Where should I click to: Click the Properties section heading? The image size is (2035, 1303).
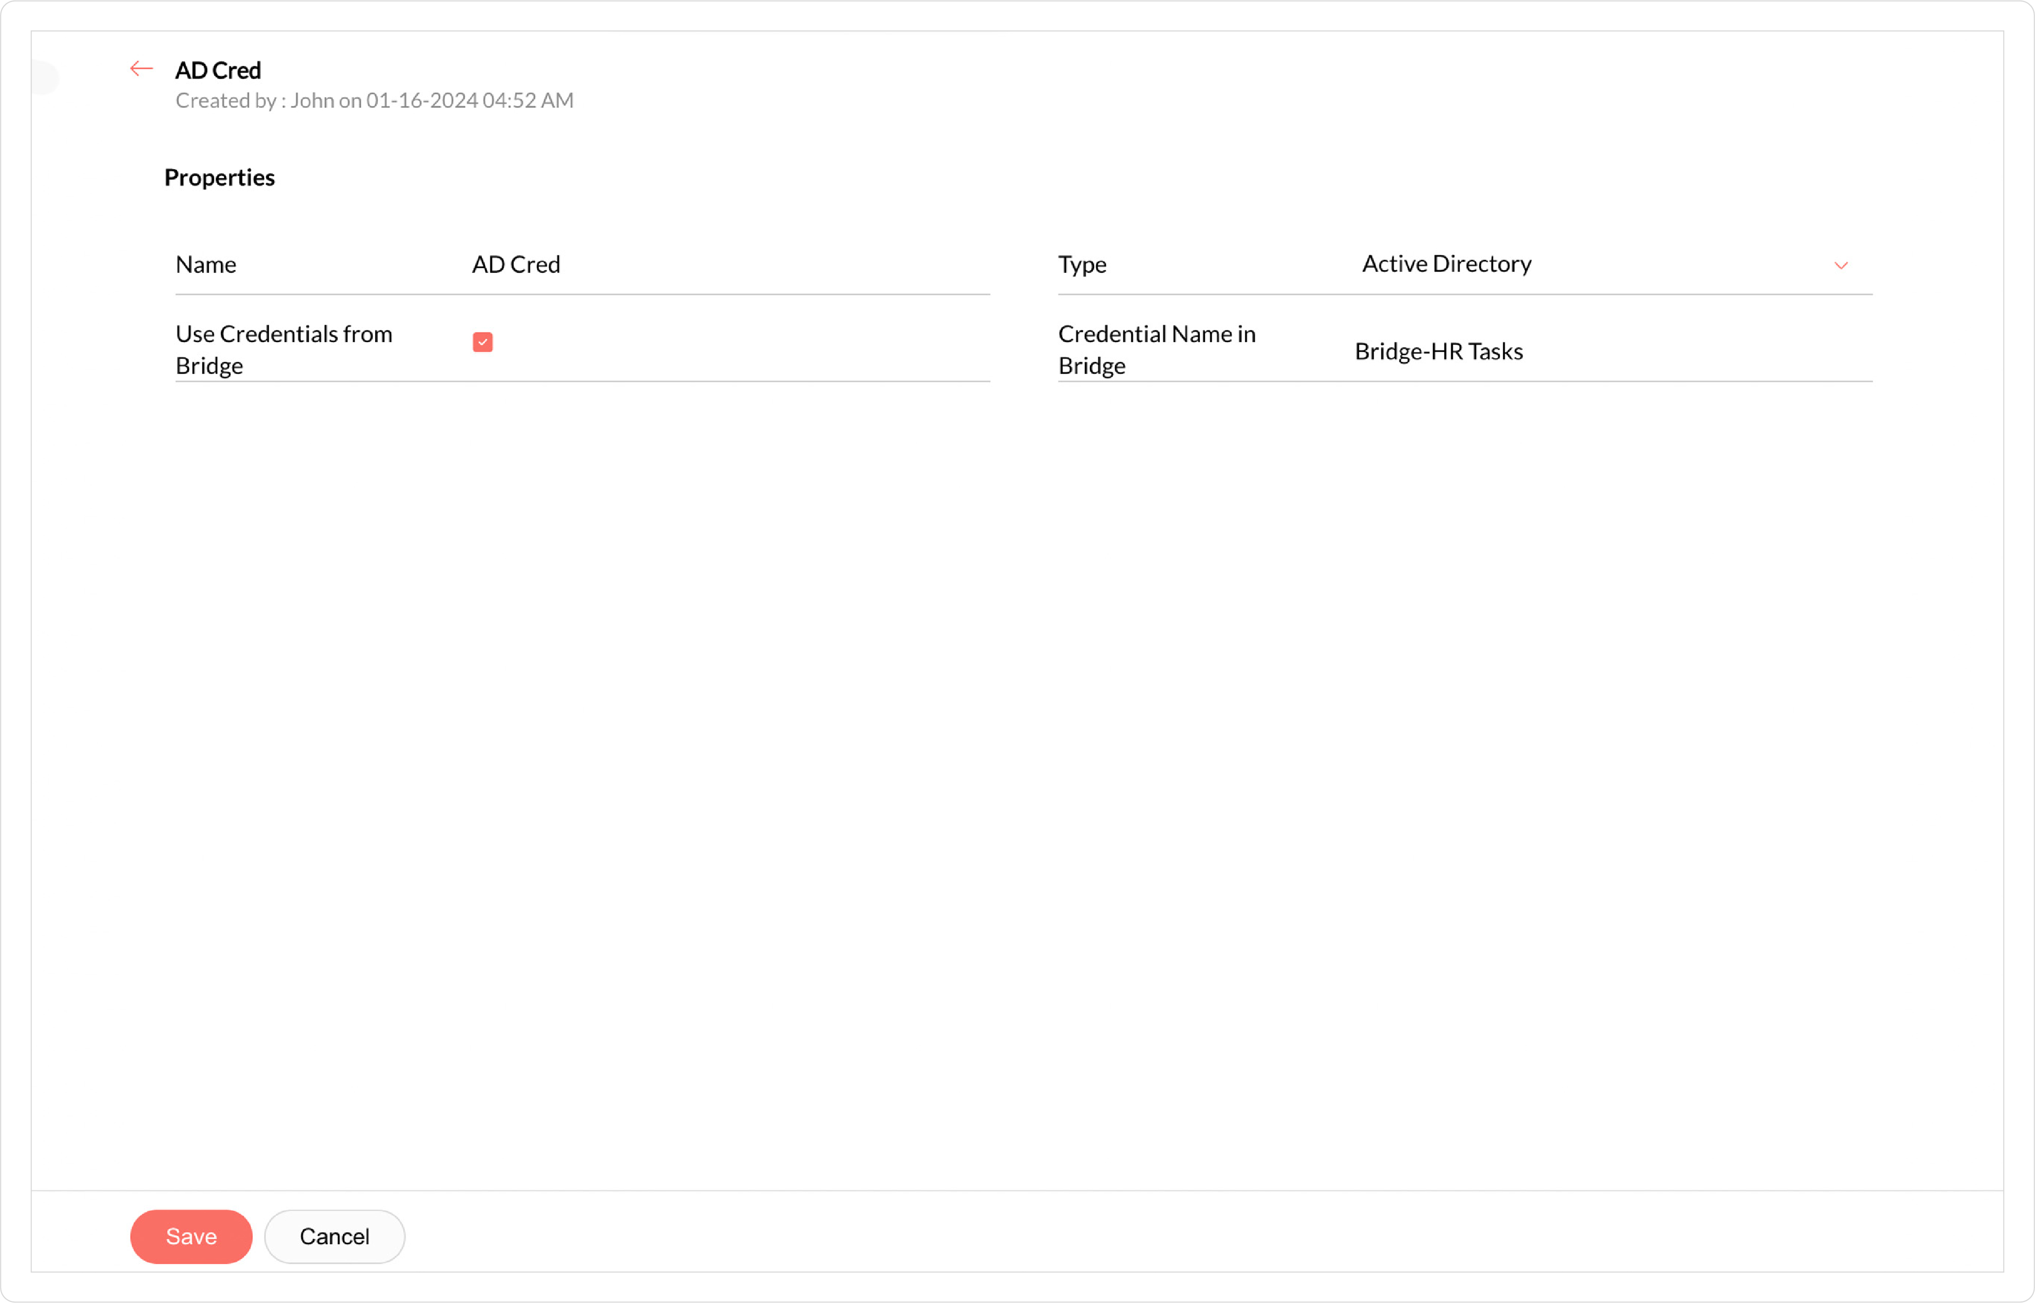pyautogui.click(x=219, y=178)
